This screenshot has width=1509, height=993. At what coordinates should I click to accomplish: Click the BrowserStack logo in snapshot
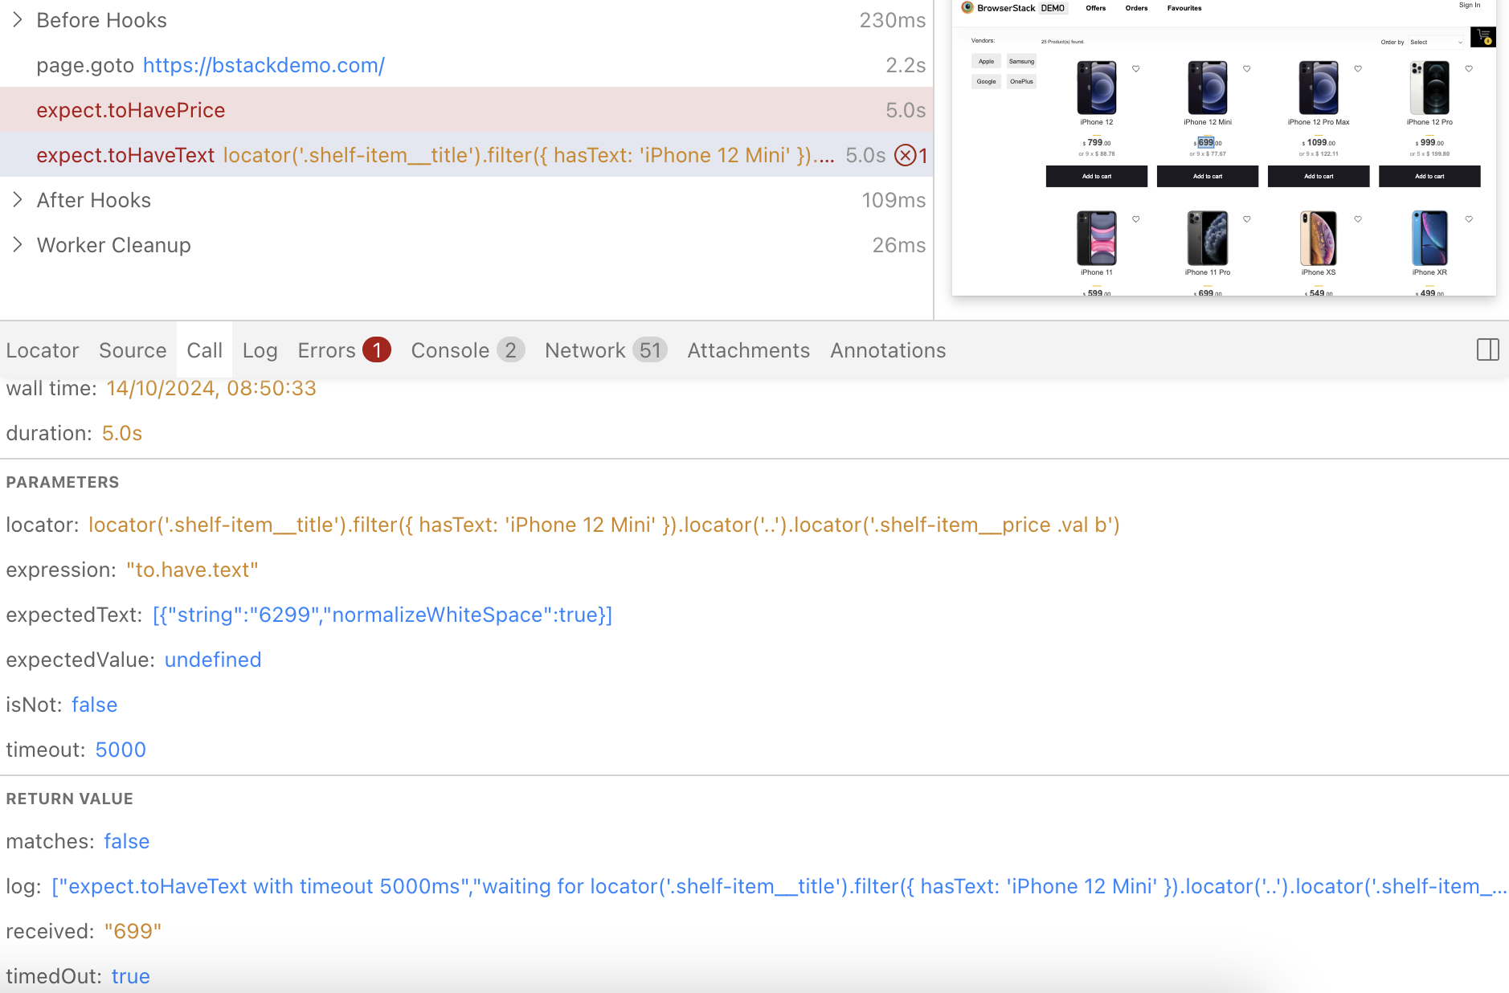[968, 8]
